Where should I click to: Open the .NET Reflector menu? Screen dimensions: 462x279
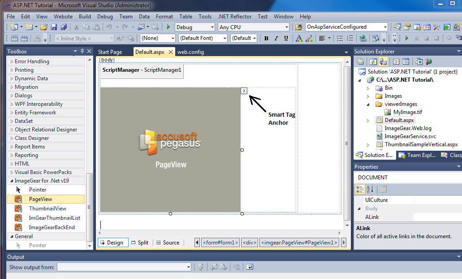coord(234,17)
